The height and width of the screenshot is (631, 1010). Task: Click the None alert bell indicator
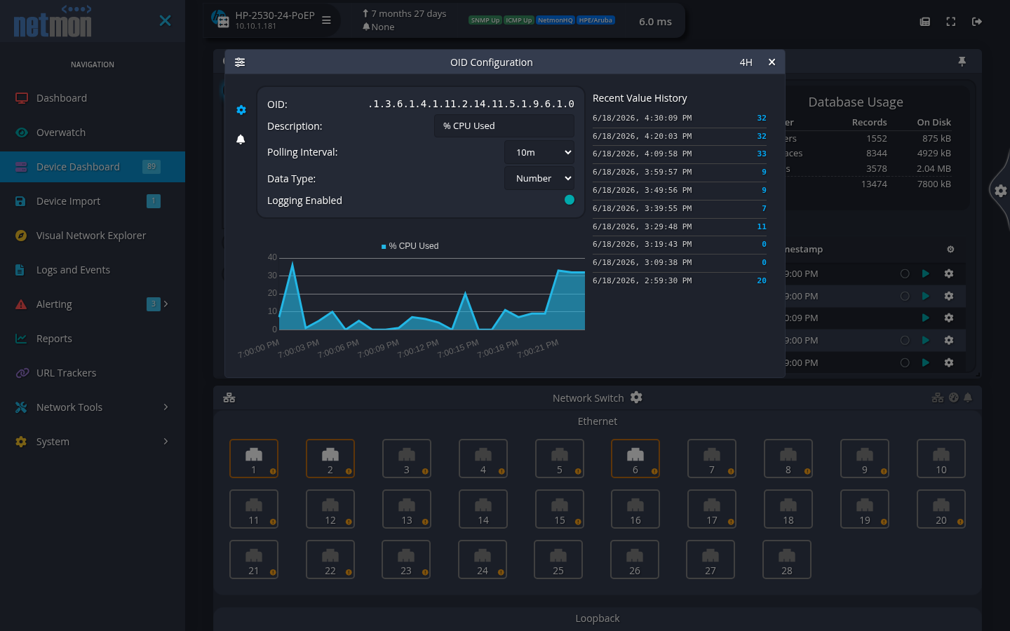(x=379, y=27)
